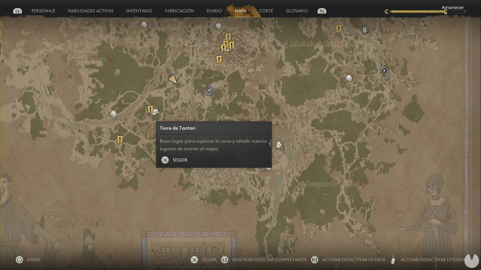Open the Diario tab

(214, 11)
